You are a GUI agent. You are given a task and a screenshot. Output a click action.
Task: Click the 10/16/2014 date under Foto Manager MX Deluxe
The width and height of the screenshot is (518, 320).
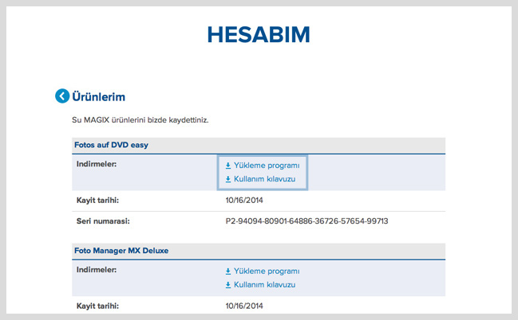[244, 306]
